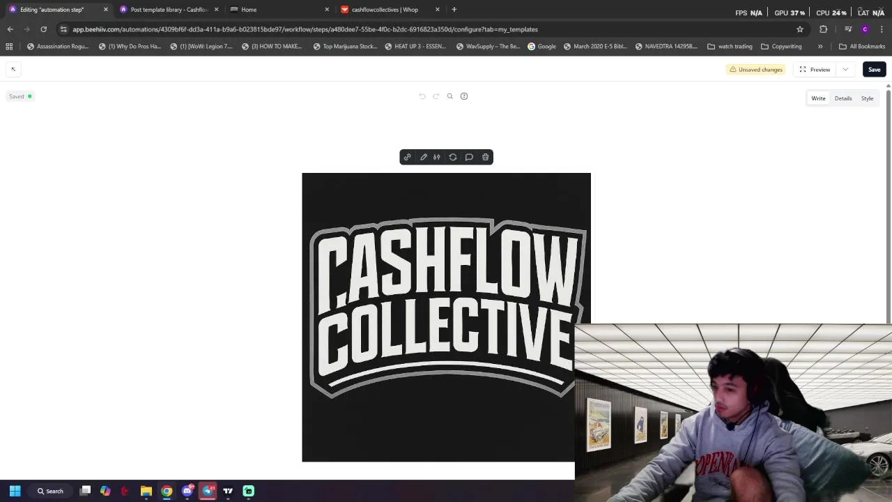Open NAVEDTRA 14295B bookmark
This screenshot has height=502, width=892.
[666, 46]
